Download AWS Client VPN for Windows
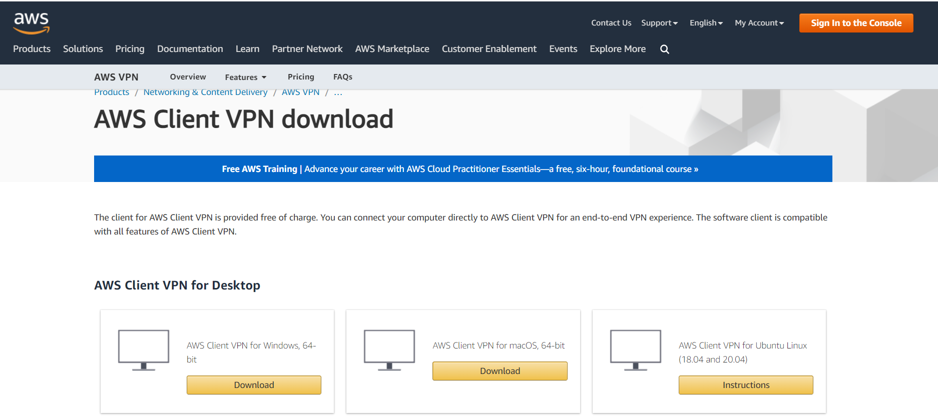Viewport: 938px width, 417px height. coord(254,385)
